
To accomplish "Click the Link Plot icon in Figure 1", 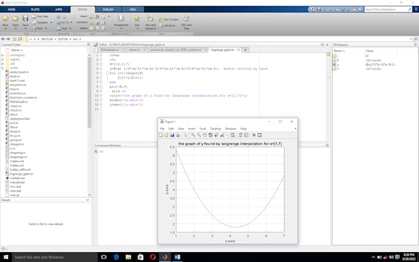I will tap(232, 135).
